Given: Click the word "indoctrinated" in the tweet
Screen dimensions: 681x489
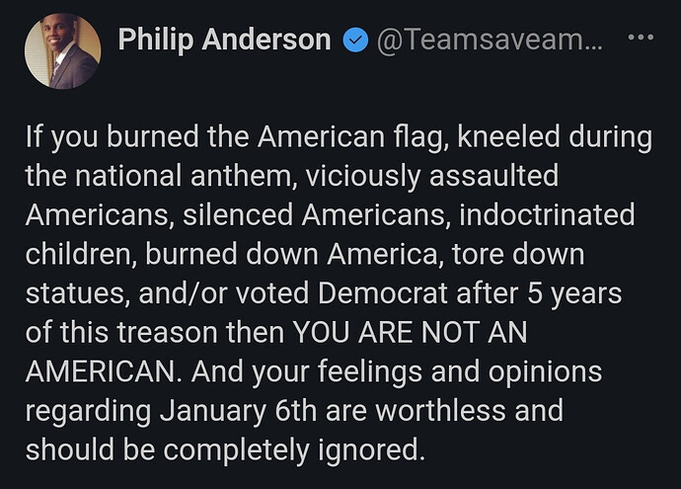Looking at the screenshot, I should pyautogui.click(x=547, y=215).
